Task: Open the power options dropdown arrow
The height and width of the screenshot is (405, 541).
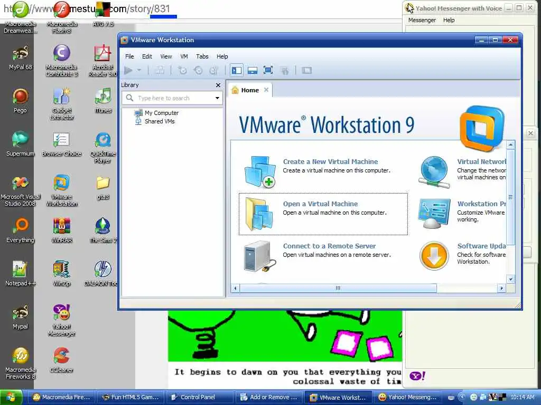Action: [139, 70]
